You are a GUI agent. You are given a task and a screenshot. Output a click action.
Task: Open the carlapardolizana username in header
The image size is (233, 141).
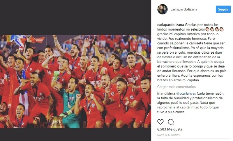point(184,9)
